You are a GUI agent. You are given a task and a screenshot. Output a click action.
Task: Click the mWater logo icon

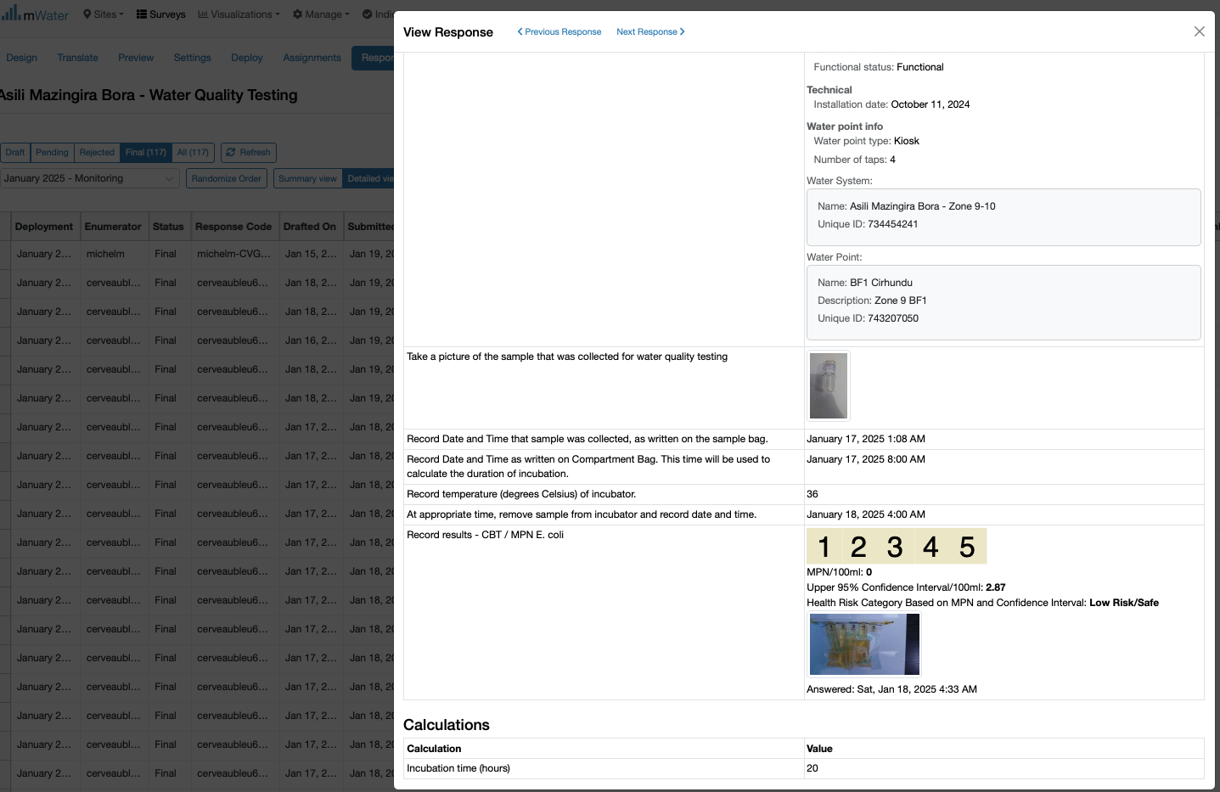pos(11,13)
